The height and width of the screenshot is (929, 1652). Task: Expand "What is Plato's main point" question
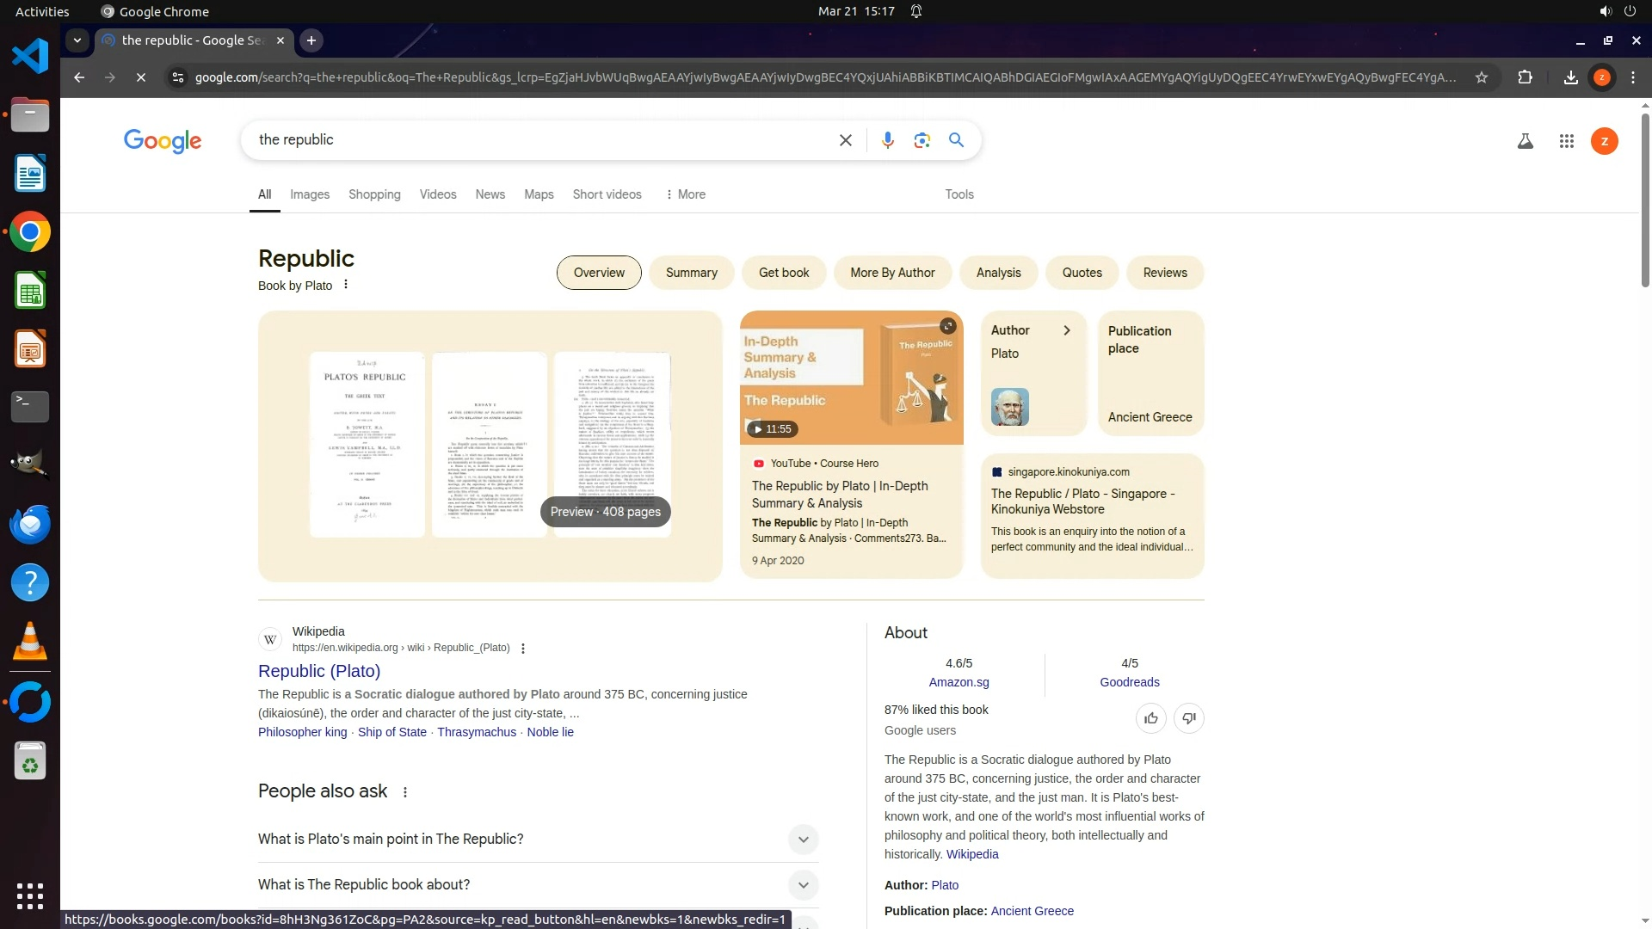click(802, 840)
